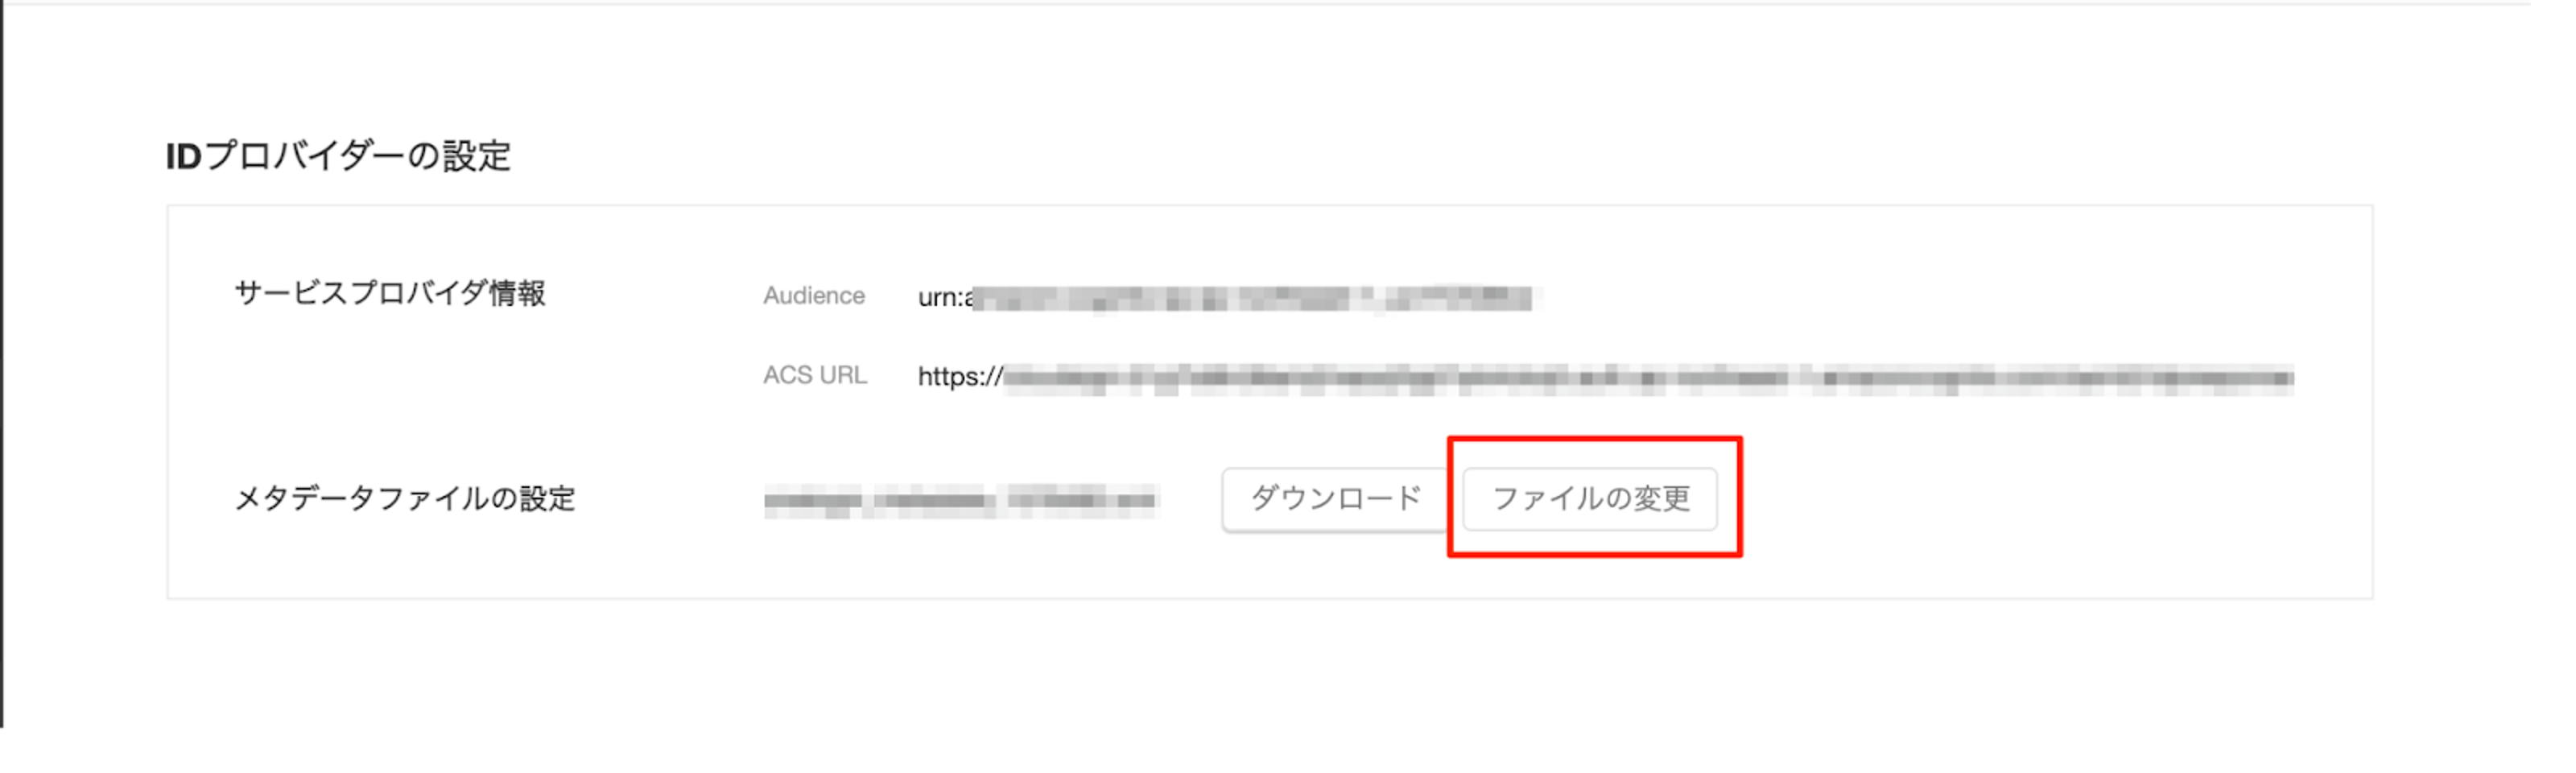2576x773 pixels.
Task: Click the dark vertical border at left edge
Action: point(2,365)
